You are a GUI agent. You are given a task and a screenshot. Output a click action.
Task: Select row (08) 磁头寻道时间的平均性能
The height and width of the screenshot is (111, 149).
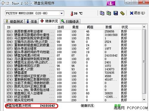(x=74, y=52)
